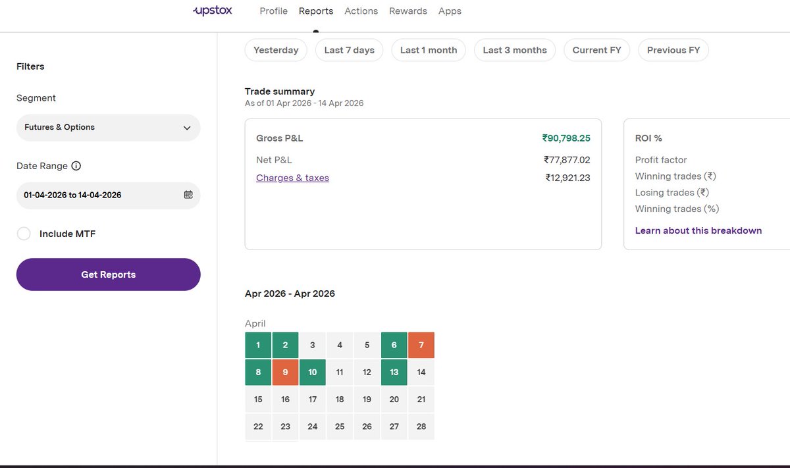Viewport: 790px width, 468px height.
Task: Select April 24 calendar cell
Action: (x=313, y=427)
